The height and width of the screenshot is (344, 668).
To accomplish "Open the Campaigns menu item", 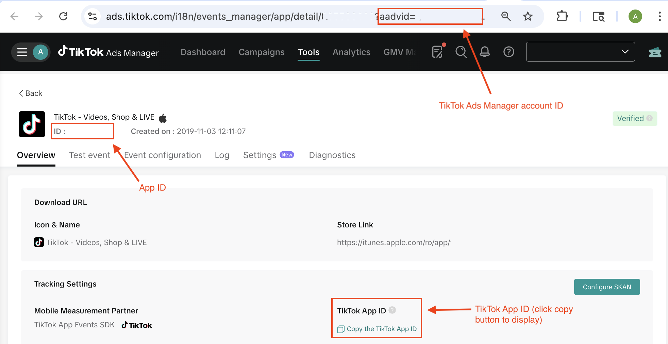I will pos(262,52).
